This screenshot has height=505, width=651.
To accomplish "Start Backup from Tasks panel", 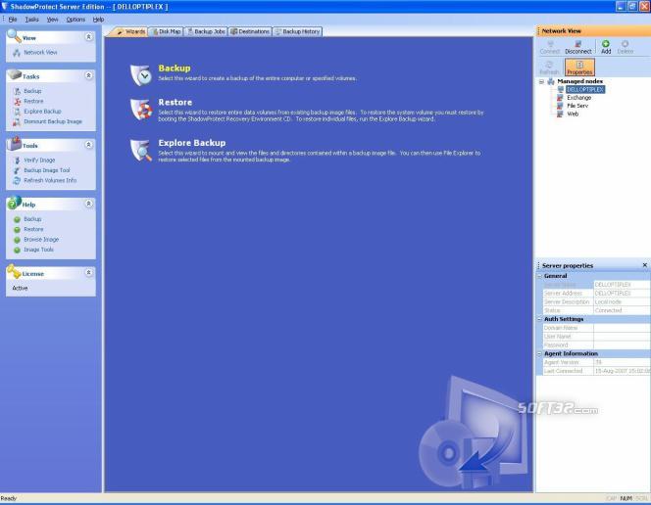I will 32,91.
